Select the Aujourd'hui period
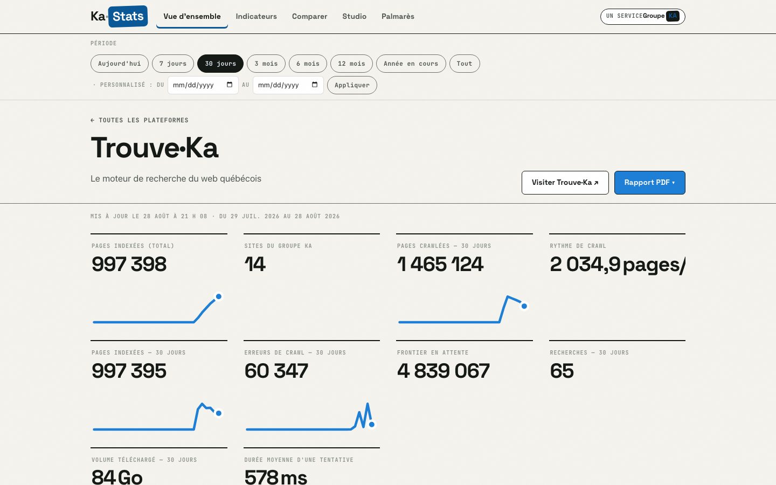The image size is (776, 485). pos(120,64)
